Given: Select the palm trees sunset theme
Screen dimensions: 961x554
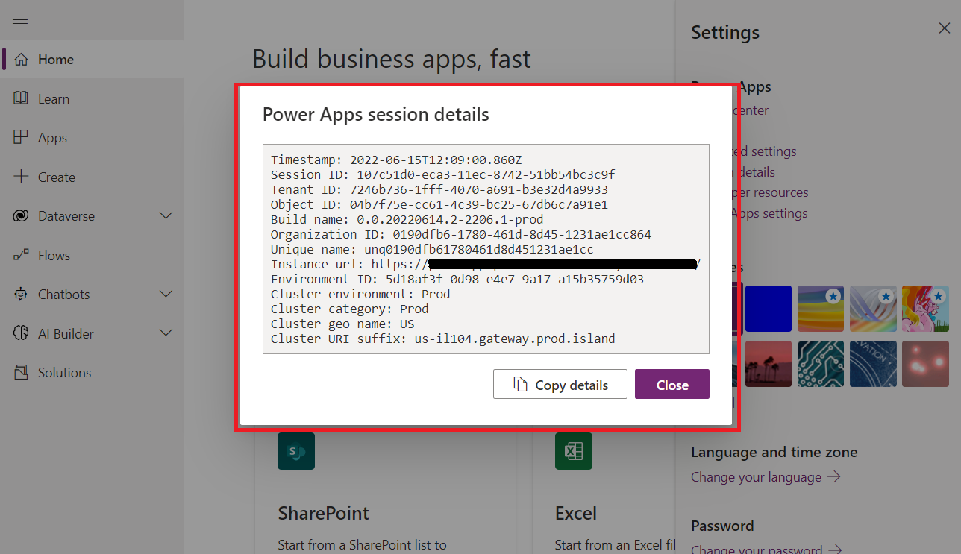Looking at the screenshot, I should [769, 364].
